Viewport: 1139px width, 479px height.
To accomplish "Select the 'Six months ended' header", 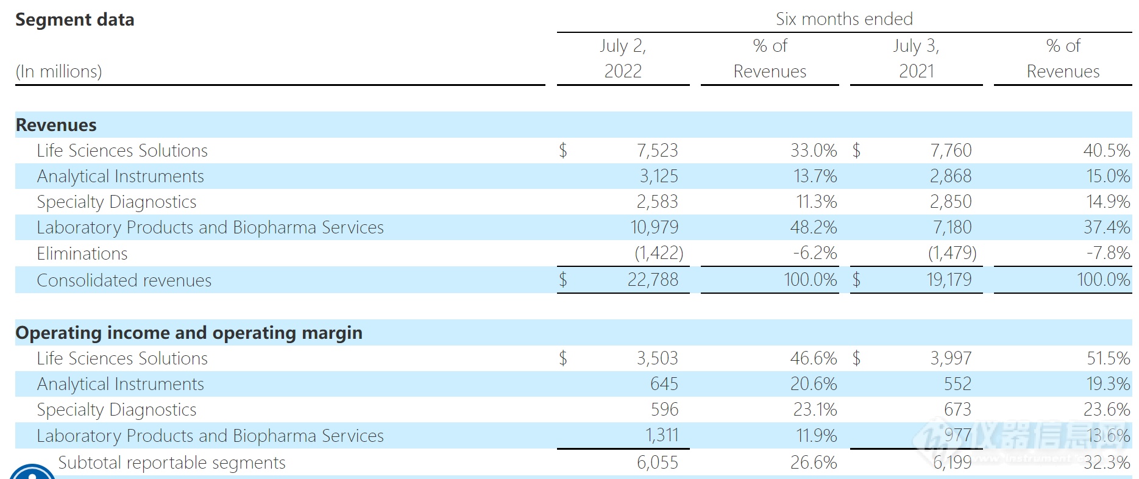I will tap(844, 19).
